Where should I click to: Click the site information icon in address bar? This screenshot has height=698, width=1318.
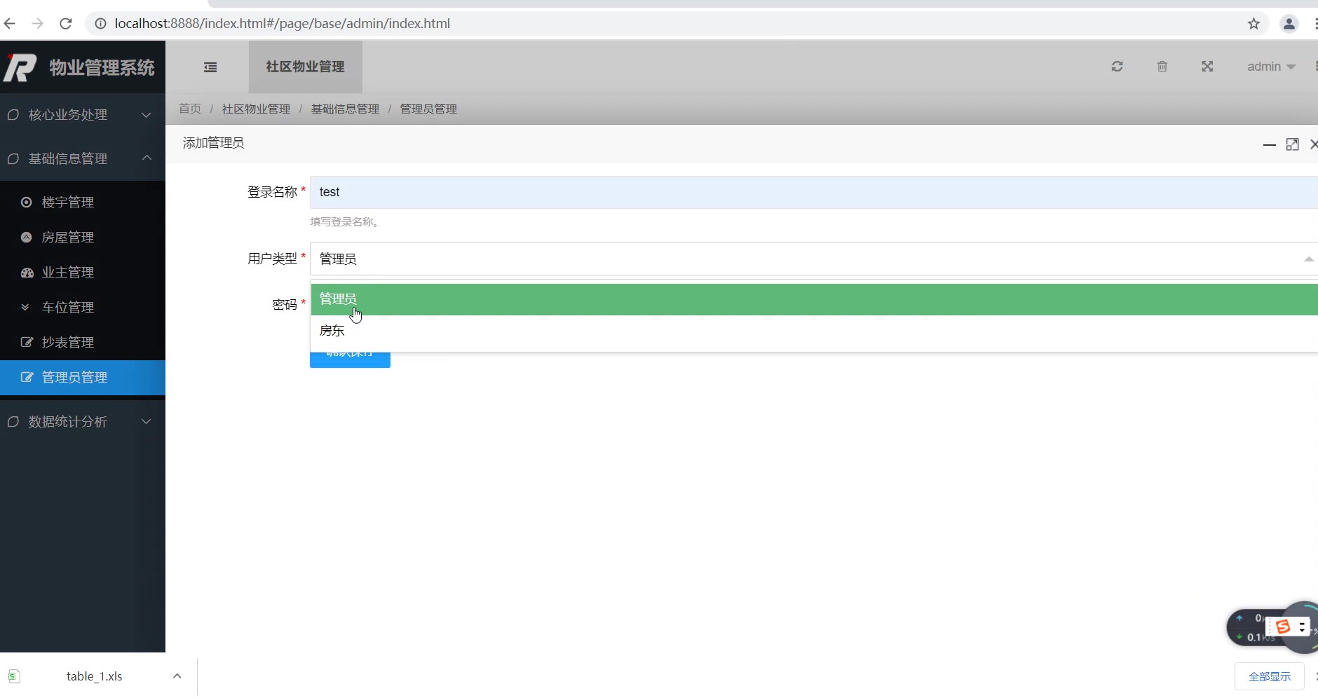(100, 24)
